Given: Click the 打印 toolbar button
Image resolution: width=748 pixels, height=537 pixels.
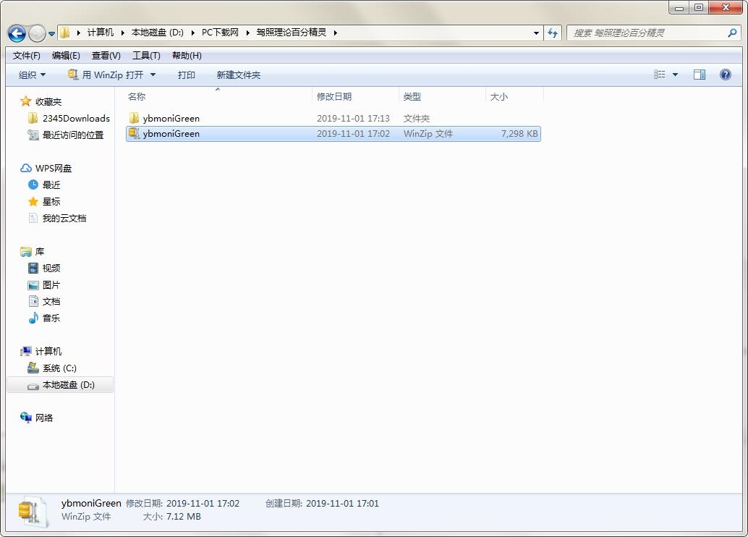Looking at the screenshot, I should pos(186,75).
